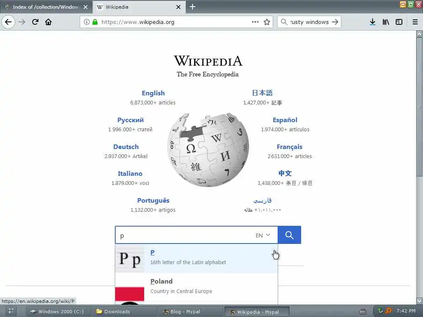Screen dimensions: 423x317
Task: Switch to Windows 2000 (C:) taskbar window
Action: [58, 312]
